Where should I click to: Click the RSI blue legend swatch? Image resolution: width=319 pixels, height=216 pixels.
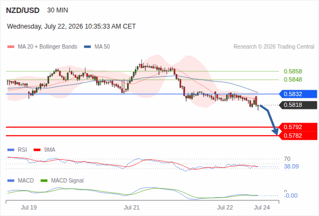(x=11, y=150)
